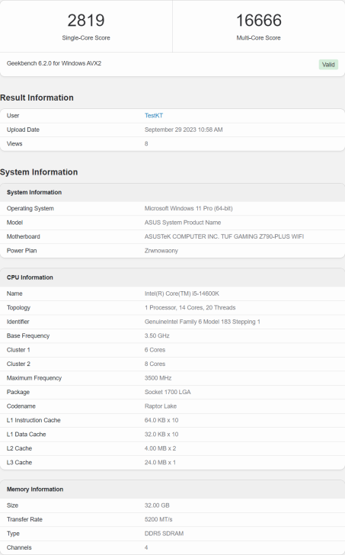Click the System Information table header
Screen dimensions: 345x555
click(172, 192)
